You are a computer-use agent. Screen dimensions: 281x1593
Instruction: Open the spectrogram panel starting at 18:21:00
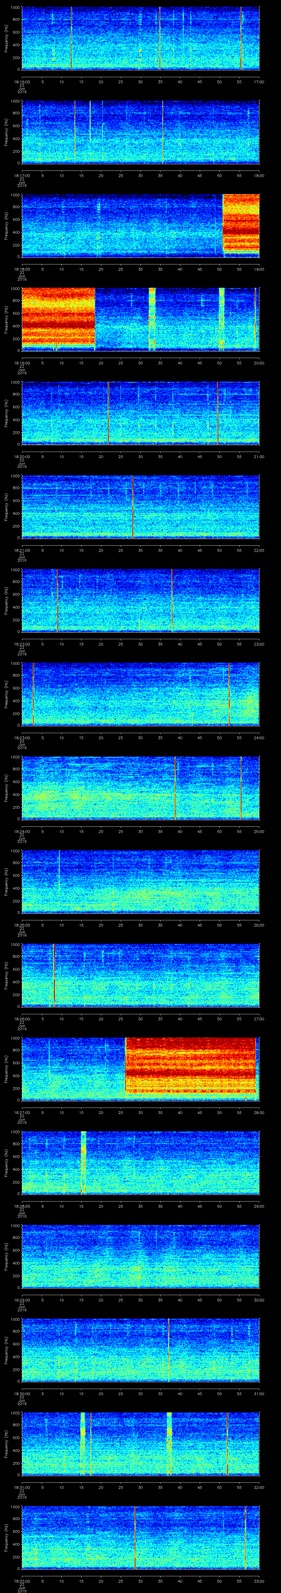(x=140, y=507)
